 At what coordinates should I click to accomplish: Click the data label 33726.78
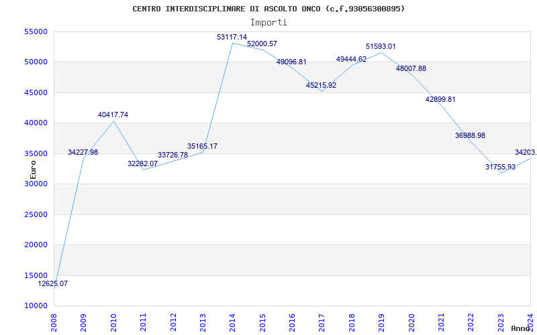pyautogui.click(x=173, y=155)
